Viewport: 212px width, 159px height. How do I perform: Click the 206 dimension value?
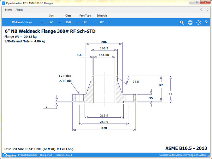click(104, 42)
